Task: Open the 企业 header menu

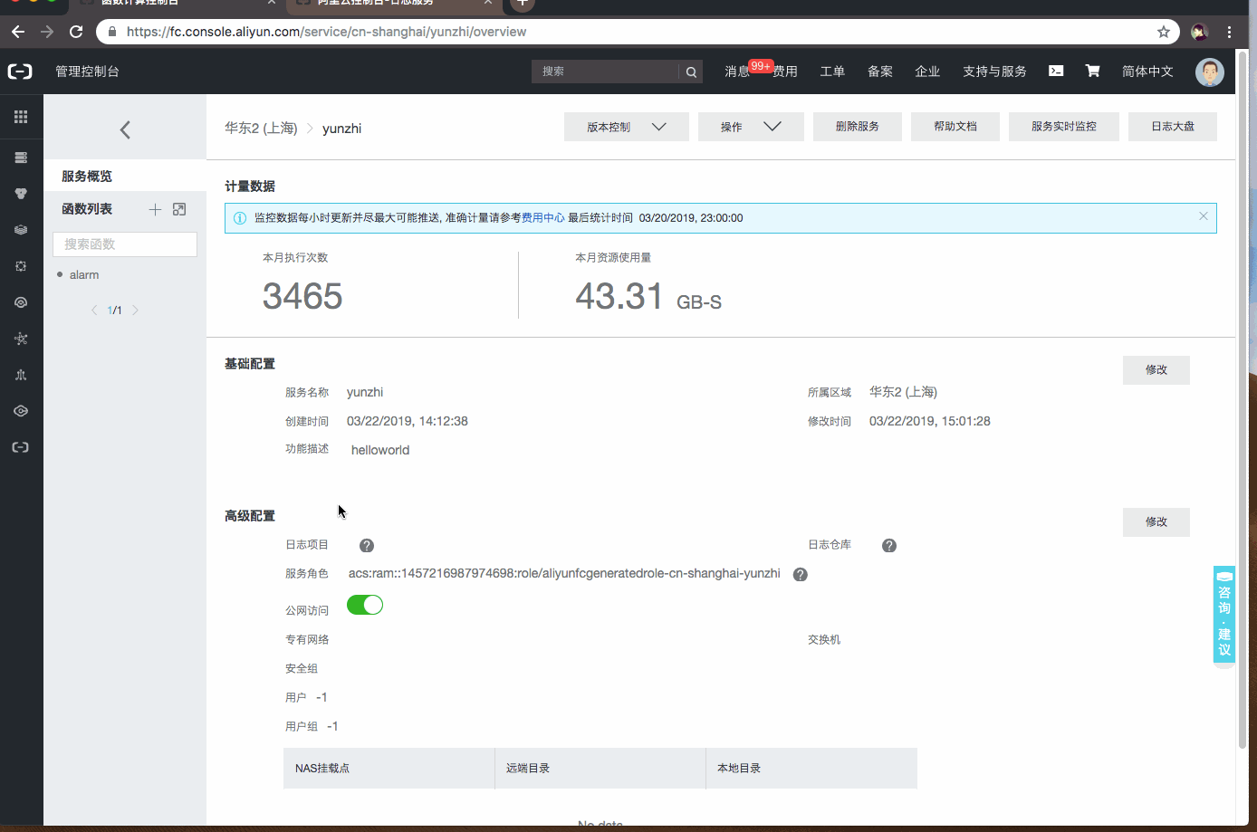Action: (x=927, y=72)
